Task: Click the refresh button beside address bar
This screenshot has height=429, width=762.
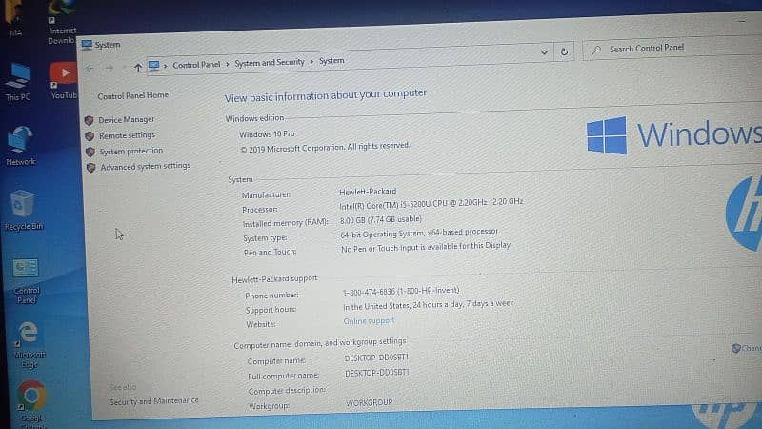Action: pyautogui.click(x=565, y=52)
